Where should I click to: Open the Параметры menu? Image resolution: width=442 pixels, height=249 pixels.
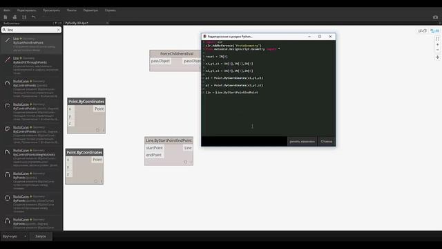click(x=90, y=10)
